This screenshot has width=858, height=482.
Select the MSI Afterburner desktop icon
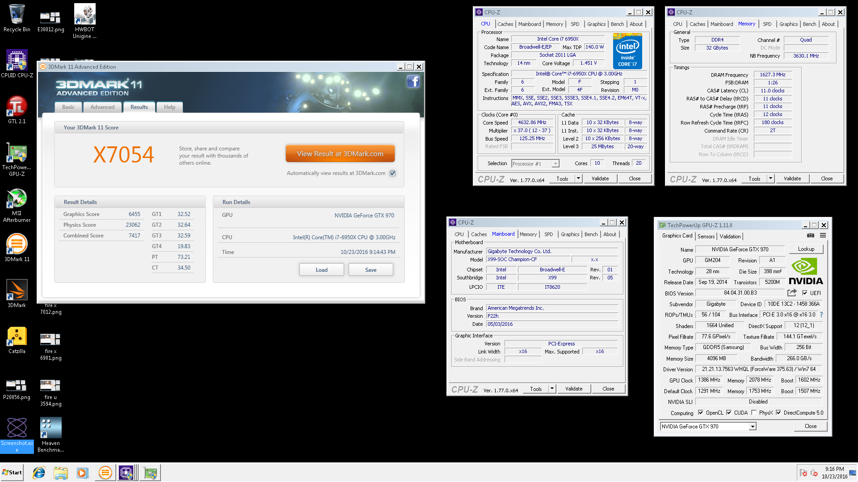pos(17,205)
